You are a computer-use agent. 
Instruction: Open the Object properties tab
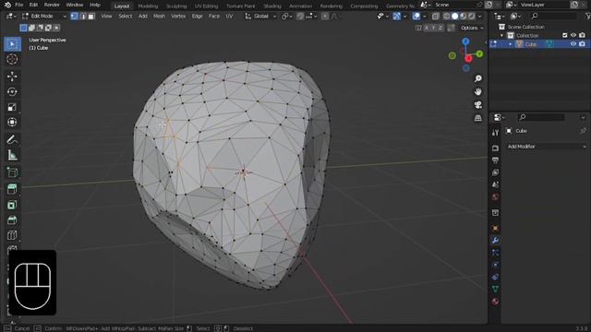pyautogui.click(x=495, y=229)
